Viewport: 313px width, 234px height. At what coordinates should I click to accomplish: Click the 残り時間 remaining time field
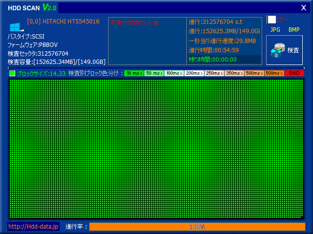(x=212, y=59)
